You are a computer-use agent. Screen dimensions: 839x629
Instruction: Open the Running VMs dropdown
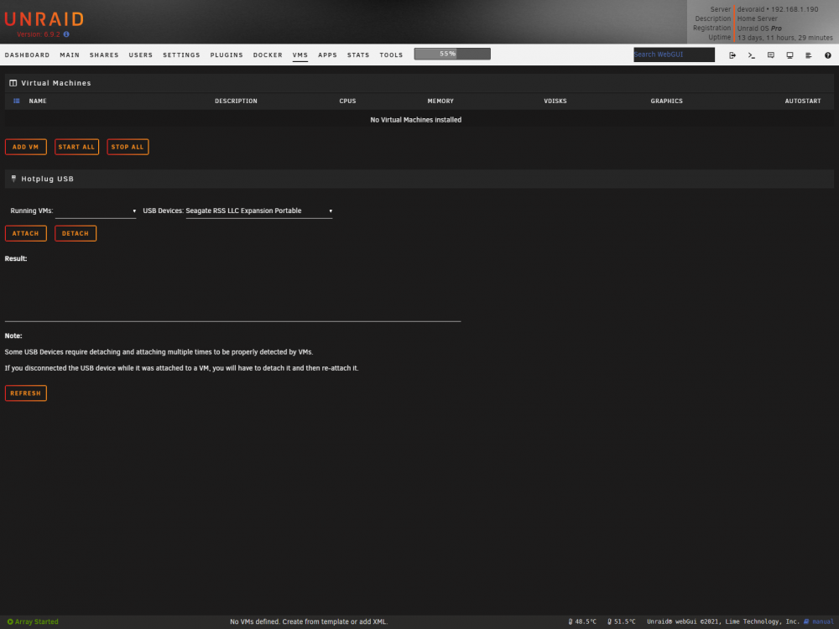click(96, 211)
